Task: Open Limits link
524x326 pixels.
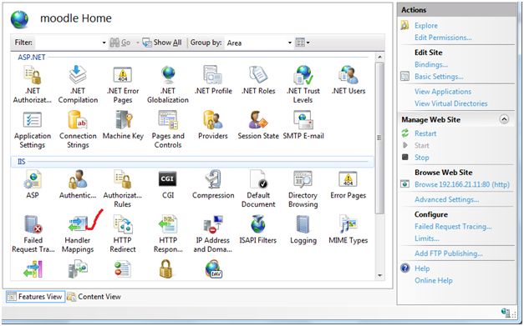Action: 427,238
